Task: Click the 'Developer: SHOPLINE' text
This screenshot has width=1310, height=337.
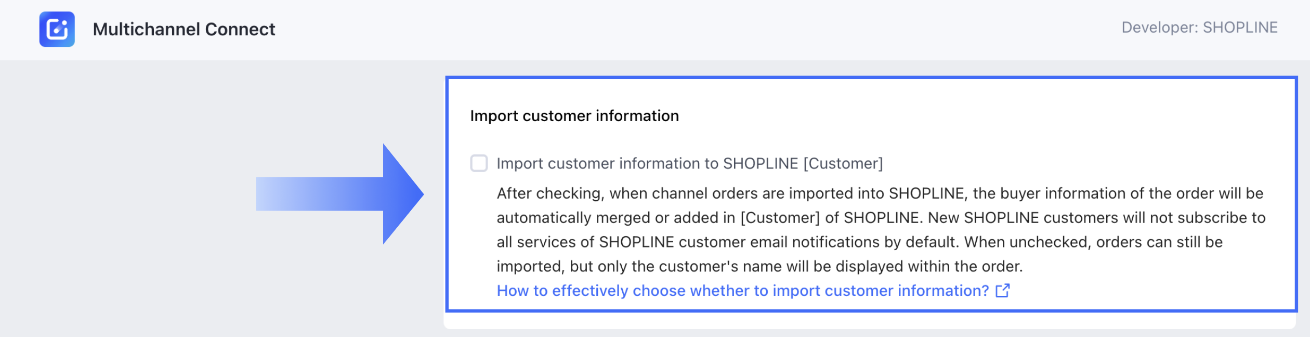Action: pos(1199,28)
